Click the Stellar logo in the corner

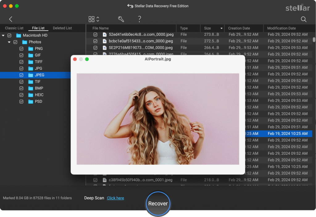coord(298,8)
